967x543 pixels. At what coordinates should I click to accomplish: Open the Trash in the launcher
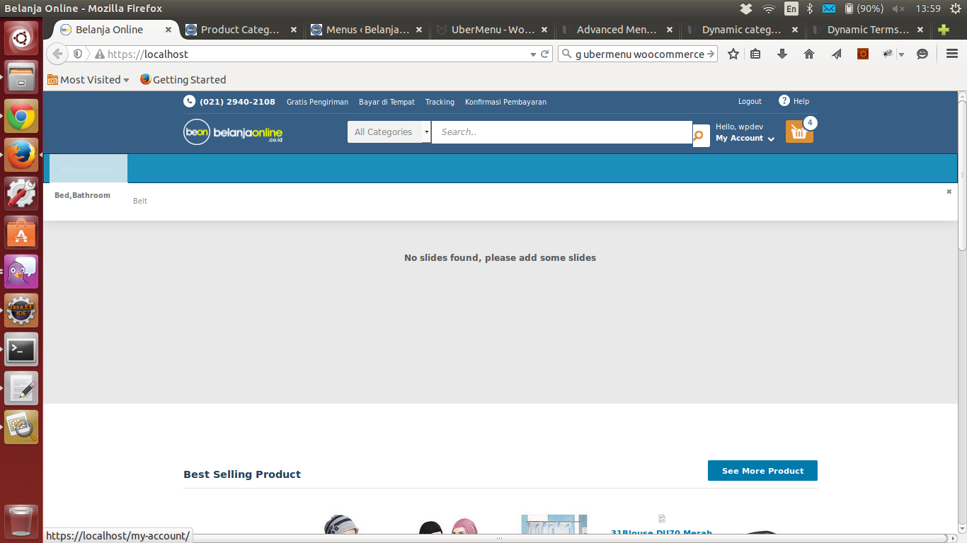tap(21, 521)
